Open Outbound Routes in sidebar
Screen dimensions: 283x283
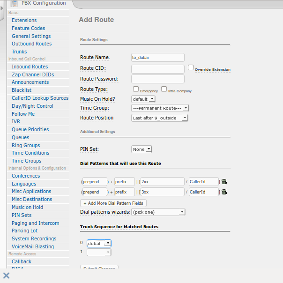point(32,44)
